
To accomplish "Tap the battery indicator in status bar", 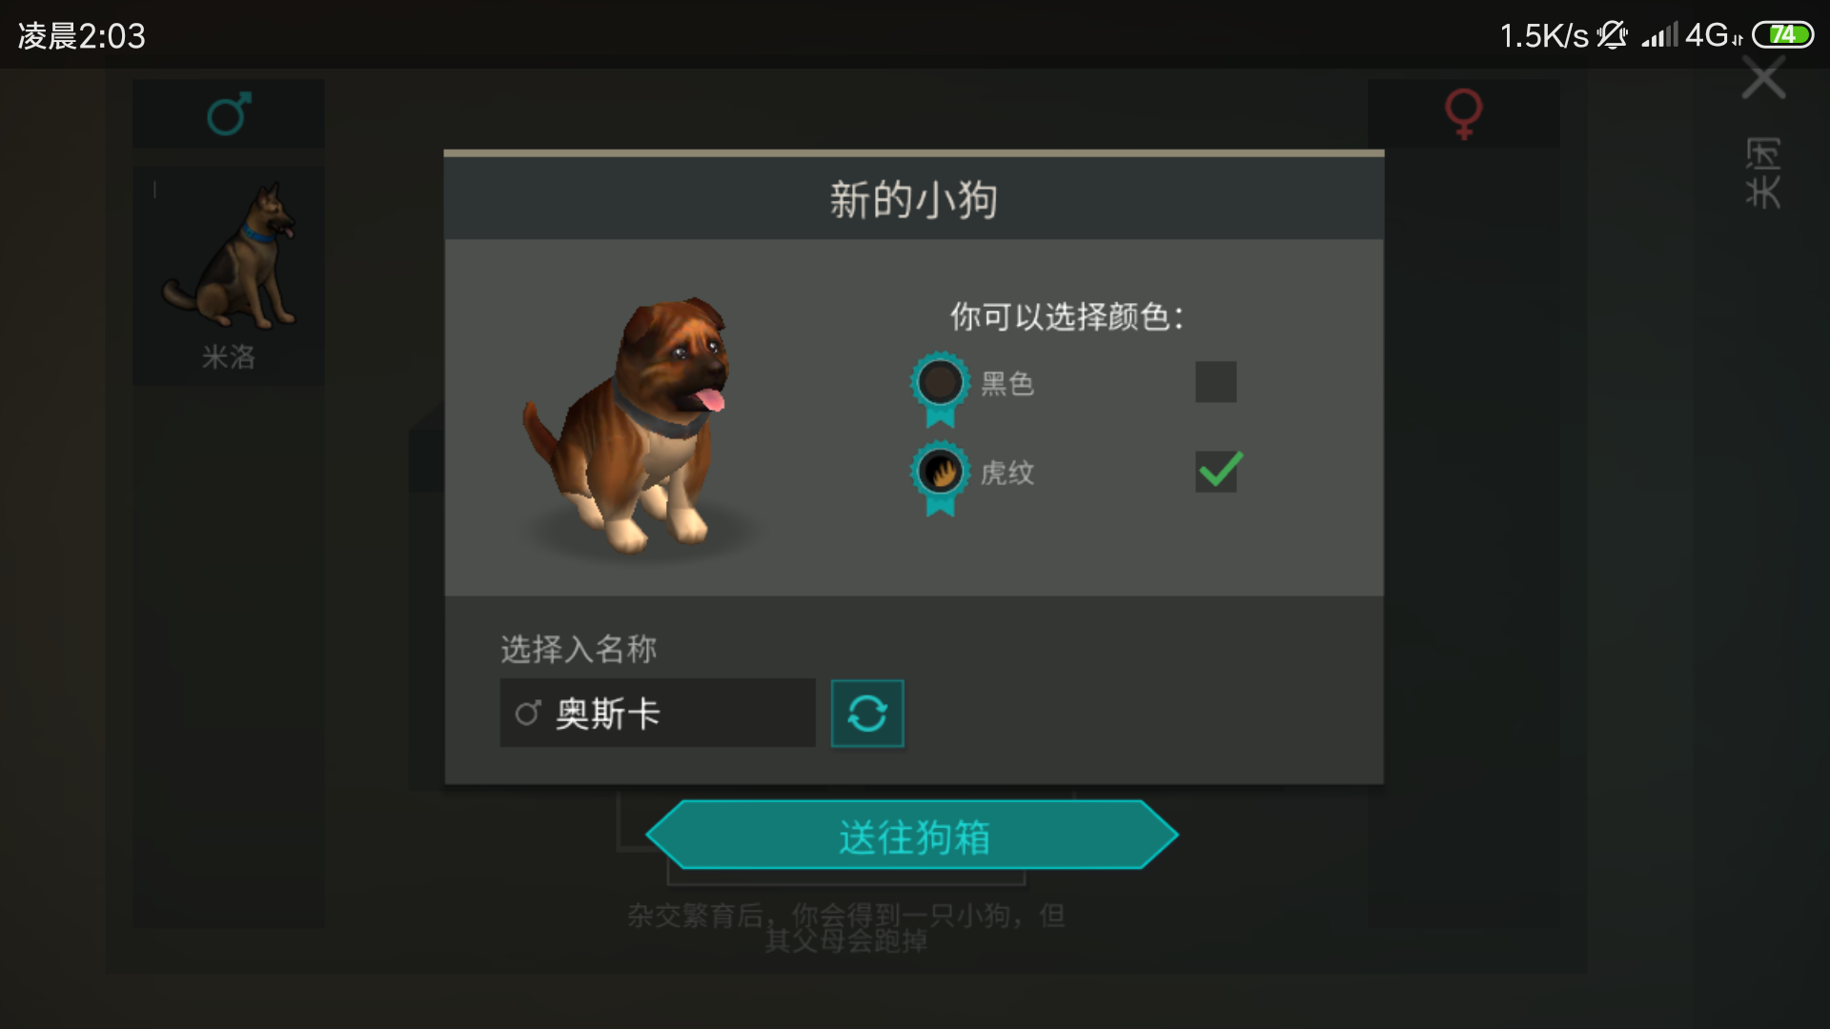I will 1783,35.
